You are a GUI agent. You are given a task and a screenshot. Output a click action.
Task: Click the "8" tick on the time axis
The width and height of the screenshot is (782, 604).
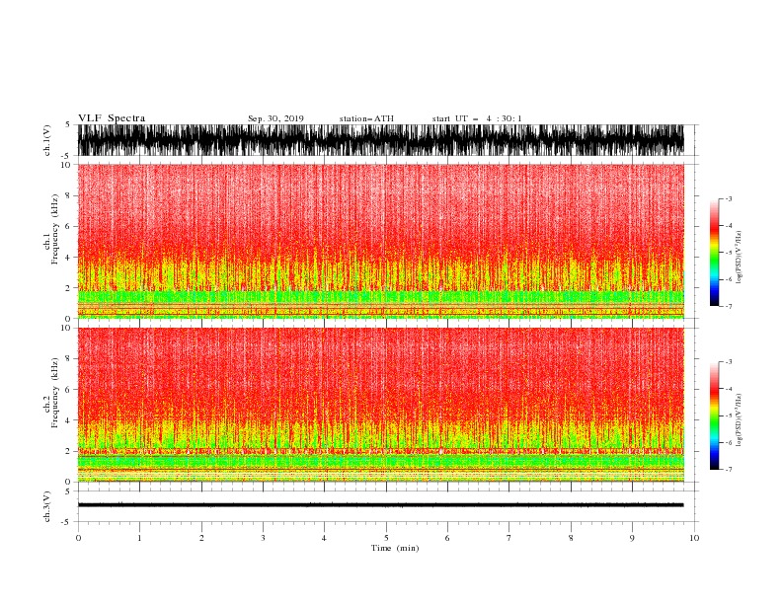point(571,538)
